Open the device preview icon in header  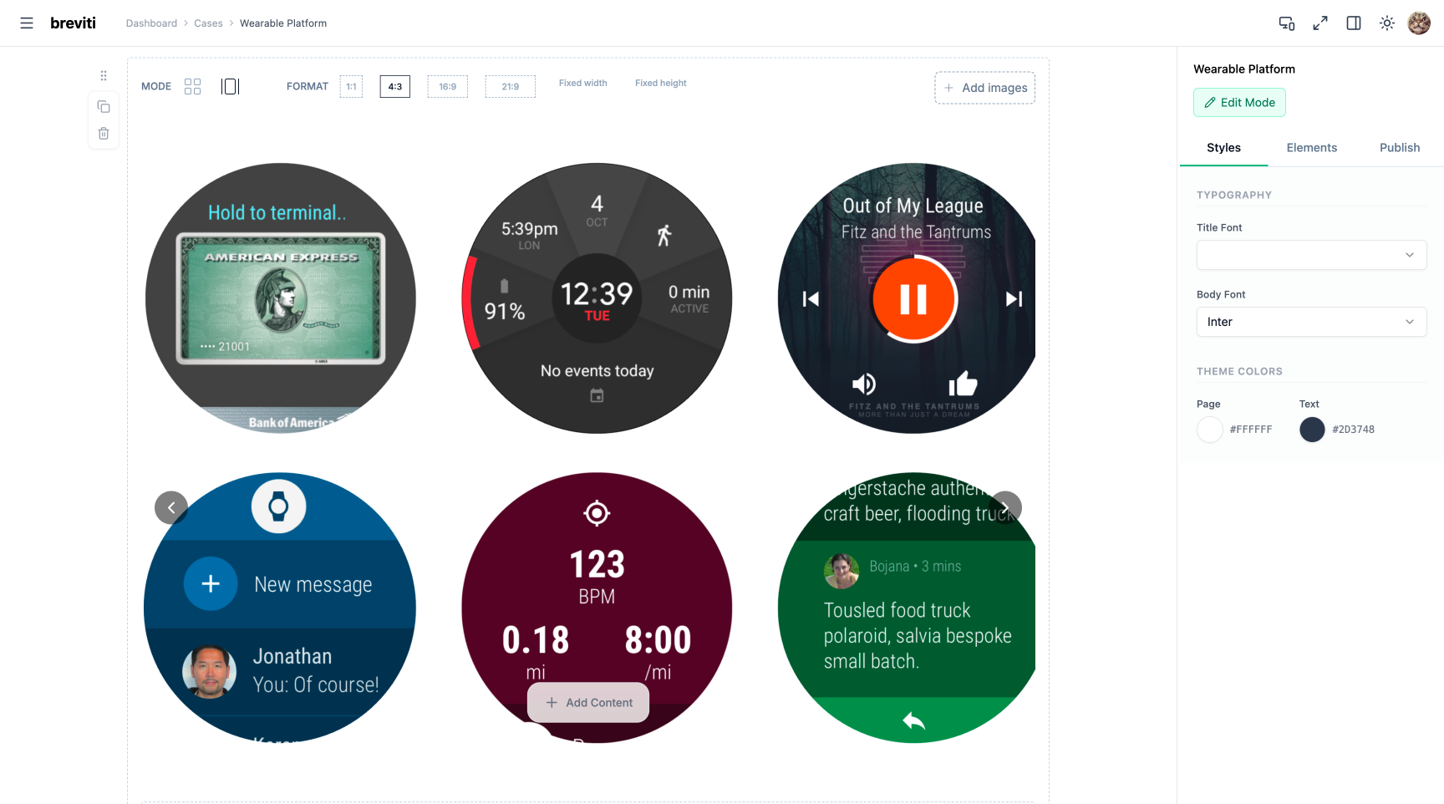pos(1287,23)
